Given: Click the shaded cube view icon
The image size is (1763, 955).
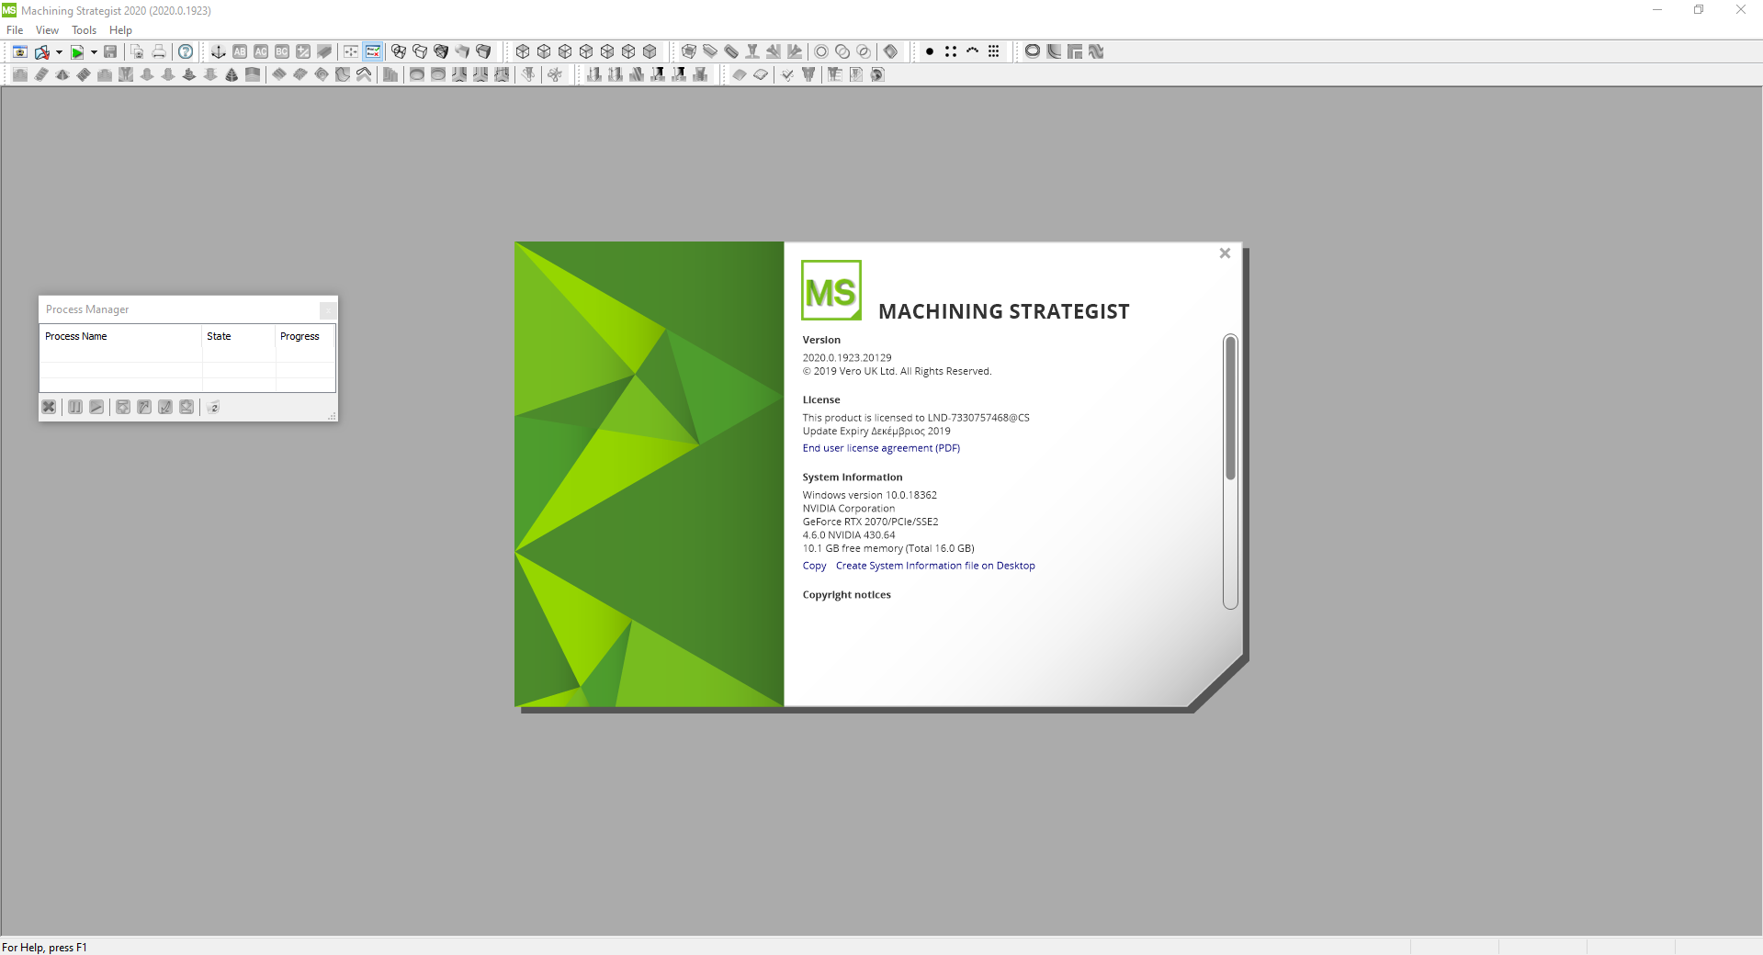Looking at the screenshot, I should (x=650, y=51).
